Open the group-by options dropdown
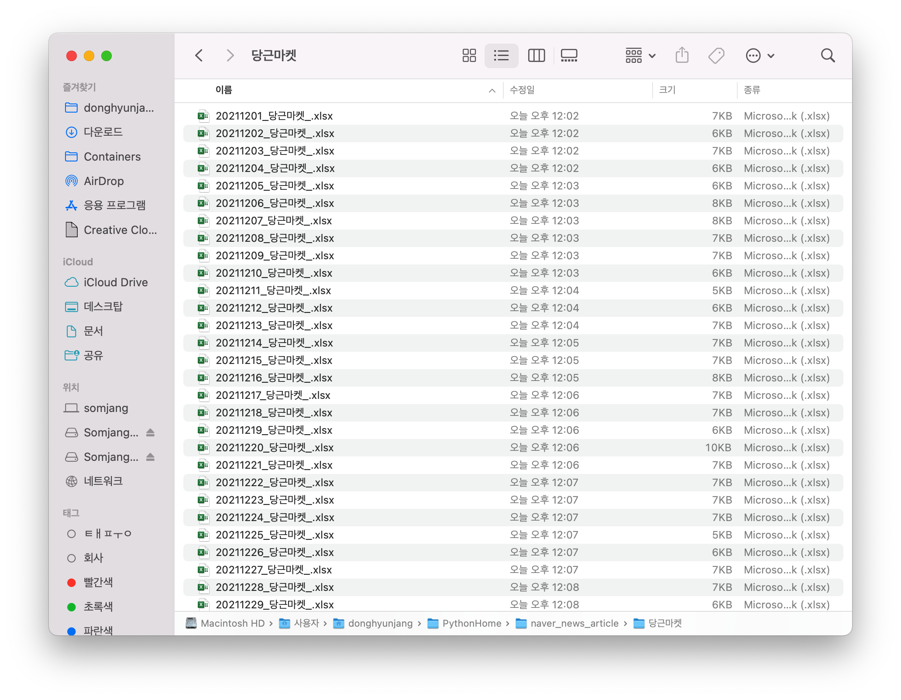901x700 pixels. pos(640,55)
